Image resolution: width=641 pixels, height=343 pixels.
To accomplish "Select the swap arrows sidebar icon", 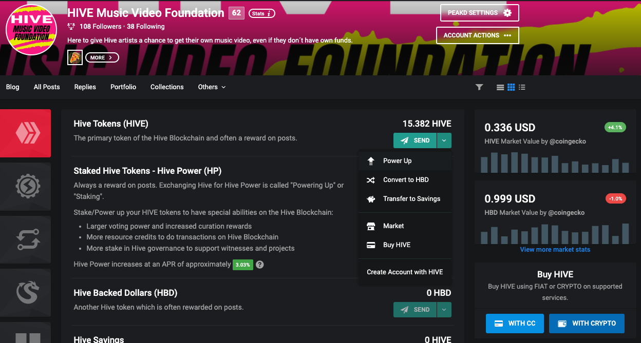I will (x=25, y=240).
